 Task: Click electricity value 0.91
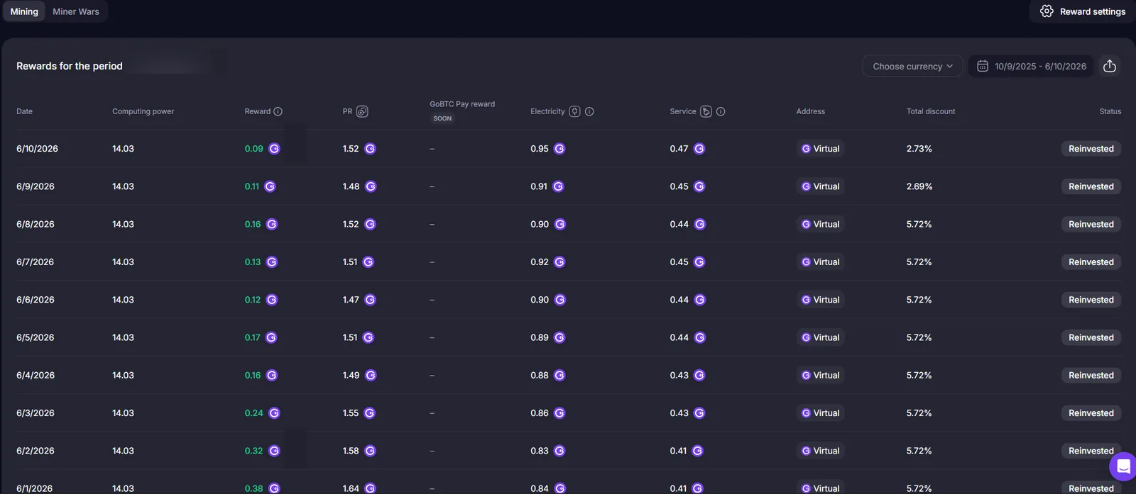coord(539,186)
